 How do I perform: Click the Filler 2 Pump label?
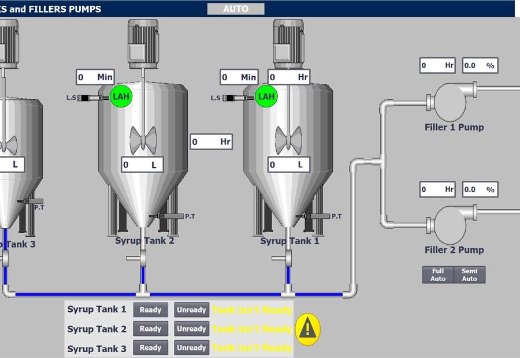pyautogui.click(x=454, y=250)
